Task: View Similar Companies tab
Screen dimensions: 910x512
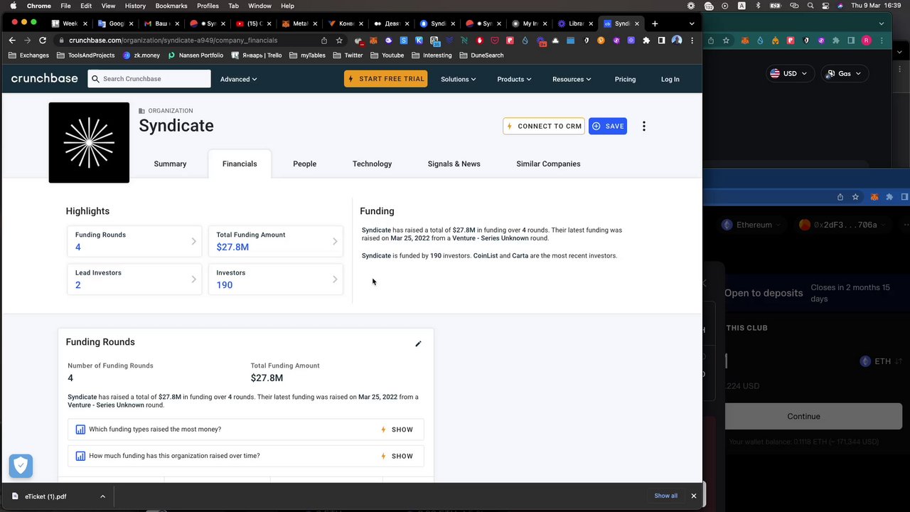Action: (x=548, y=164)
